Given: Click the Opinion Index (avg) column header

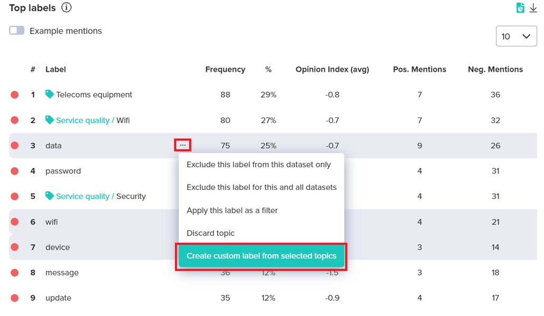Looking at the screenshot, I should (332, 69).
